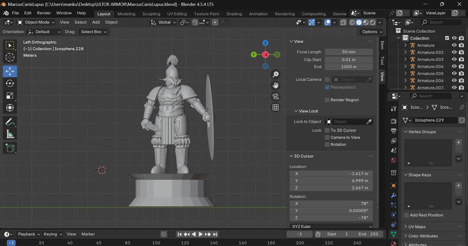Open the UV Editing workspace tab
Image resolution: width=468 pixels, height=246 pixels.
click(x=177, y=14)
